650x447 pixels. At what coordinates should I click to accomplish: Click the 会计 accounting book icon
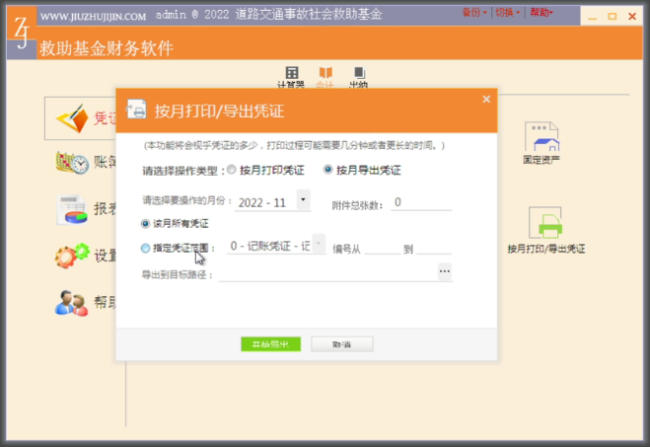click(325, 73)
